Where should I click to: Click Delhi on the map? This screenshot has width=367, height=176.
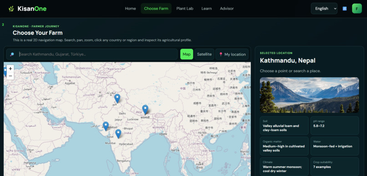[122, 113]
